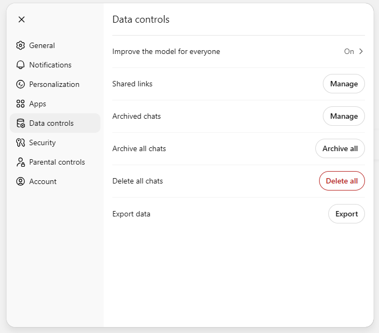This screenshot has height=333, width=379.
Task: Click the 'Archived chats' label
Action: coord(137,116)
